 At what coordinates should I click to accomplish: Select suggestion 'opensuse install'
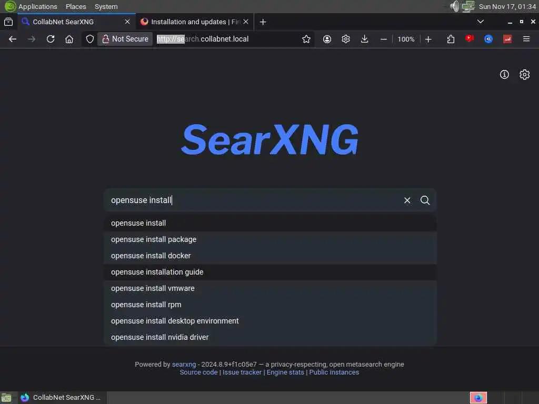[270, 223]
